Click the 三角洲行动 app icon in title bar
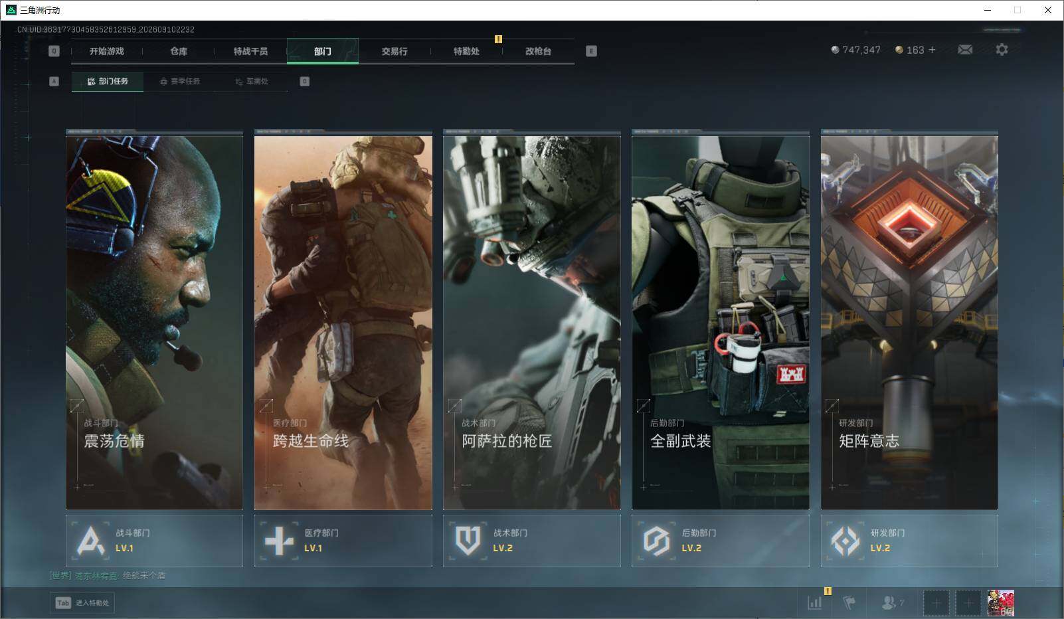The width and height of the screenshot is (1064, 619). click(x=11, y=10)
